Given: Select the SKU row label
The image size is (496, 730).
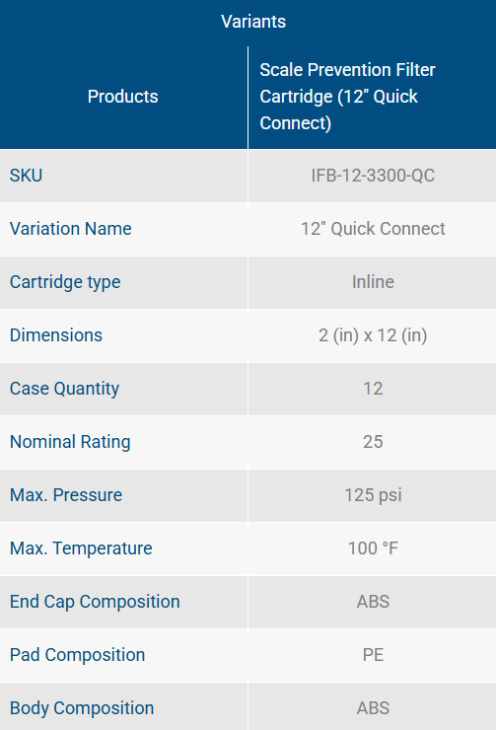Looking at the screenshot, I should pos(26,176).
